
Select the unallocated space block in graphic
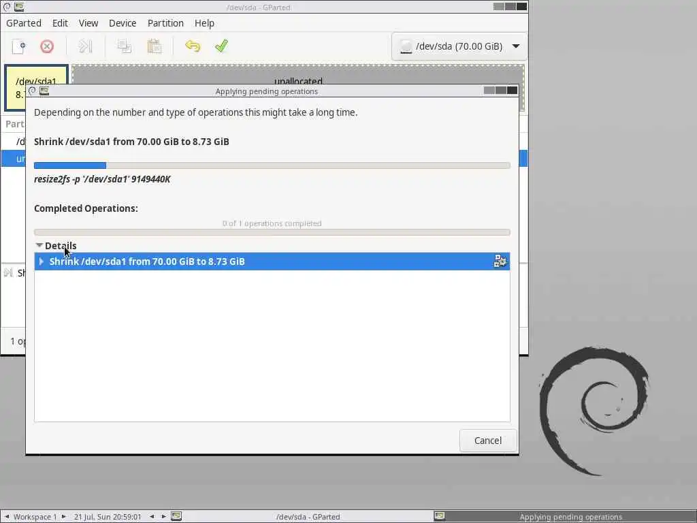[x=298, y=74]
